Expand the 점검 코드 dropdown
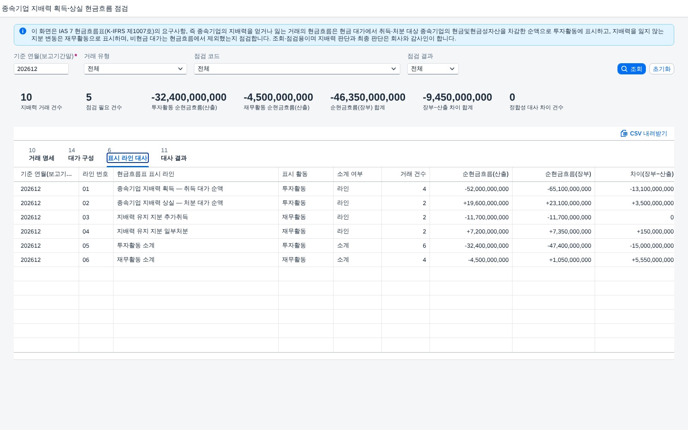This screenshot has width=688, height=430. 297,69
